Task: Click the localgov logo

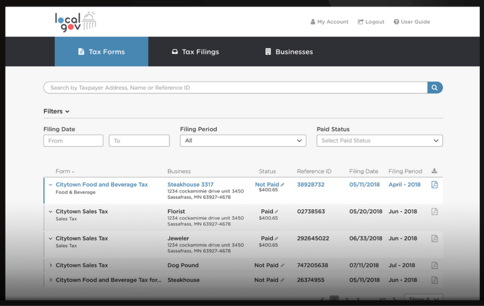Action: coord(75,21)
